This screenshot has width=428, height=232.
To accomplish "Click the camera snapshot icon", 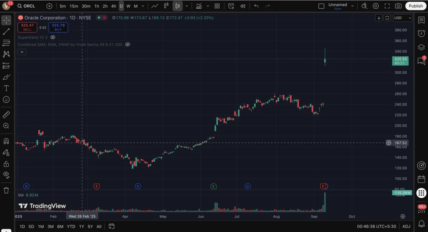I will (x=398, y=6).
